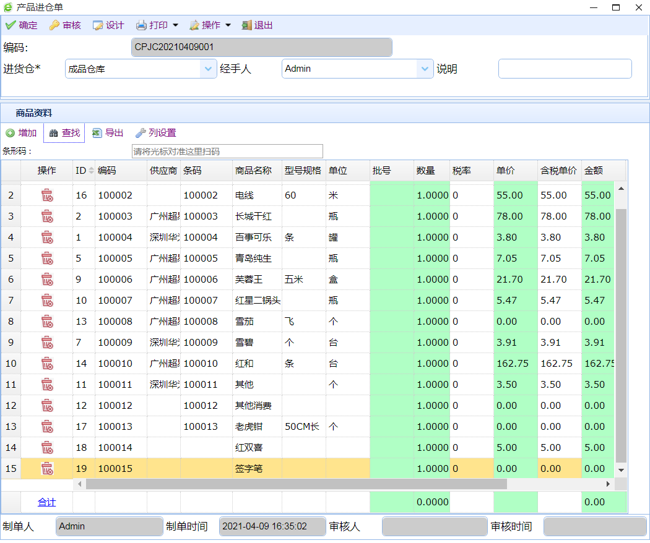Viewport: 650px width, 543px height.
Task: Click the vertical scrollbar down arrow
Action: (x=621, y=471)
